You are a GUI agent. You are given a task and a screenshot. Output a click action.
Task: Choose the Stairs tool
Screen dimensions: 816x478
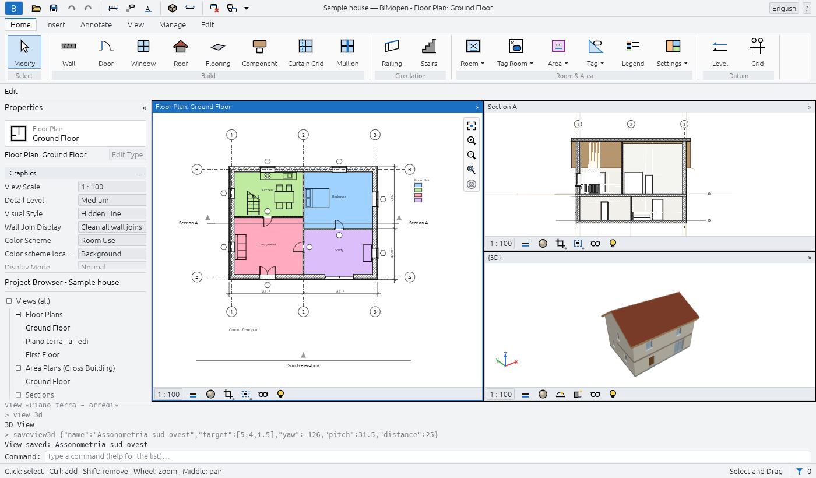429,52
